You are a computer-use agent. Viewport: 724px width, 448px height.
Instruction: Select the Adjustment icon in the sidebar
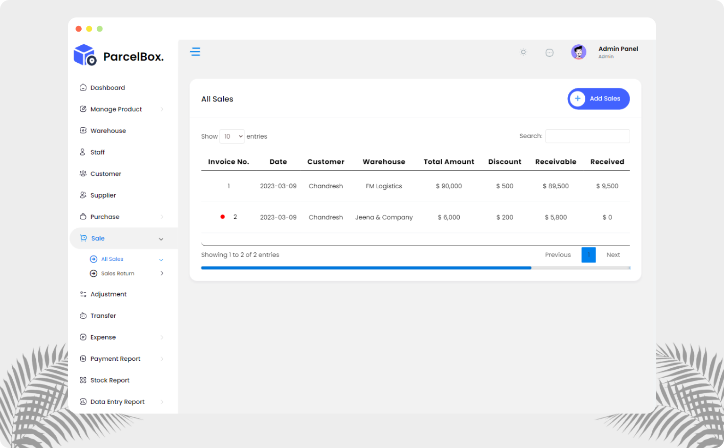(83, 294)
